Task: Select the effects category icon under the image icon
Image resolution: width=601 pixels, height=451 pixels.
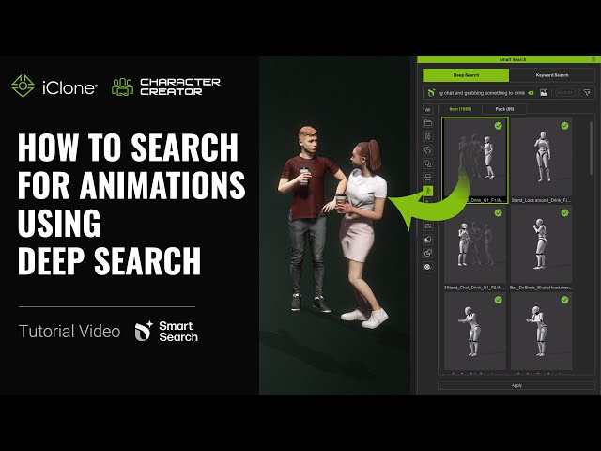Action: click(428, 240)
